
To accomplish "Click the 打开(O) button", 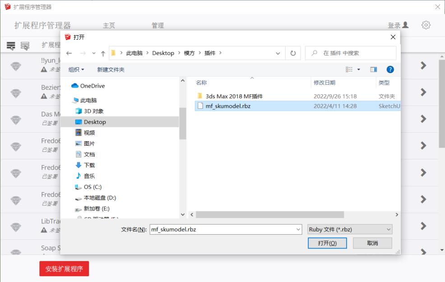I will (327, 243).
